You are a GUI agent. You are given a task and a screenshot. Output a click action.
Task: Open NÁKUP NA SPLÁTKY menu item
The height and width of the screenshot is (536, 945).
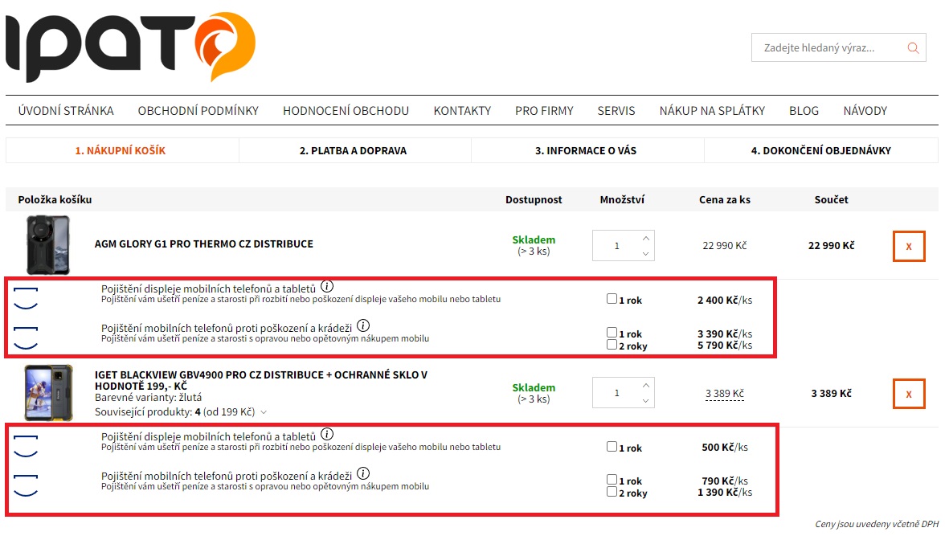pyautogui.click(x=712, y=111)
